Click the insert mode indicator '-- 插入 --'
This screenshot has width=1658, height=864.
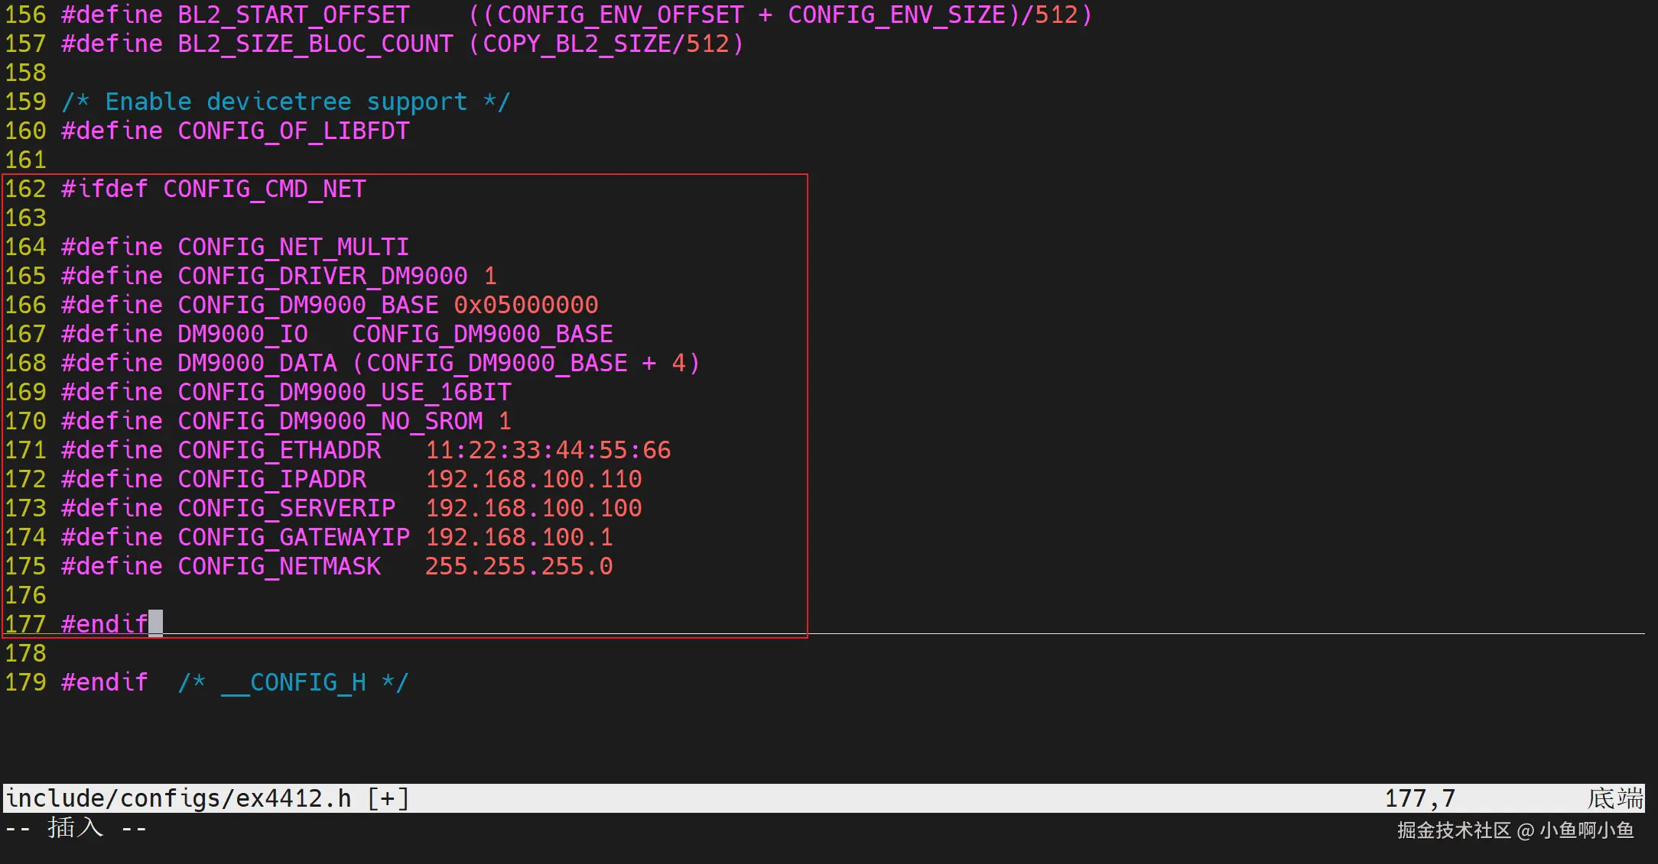click(x=75, y=827)
